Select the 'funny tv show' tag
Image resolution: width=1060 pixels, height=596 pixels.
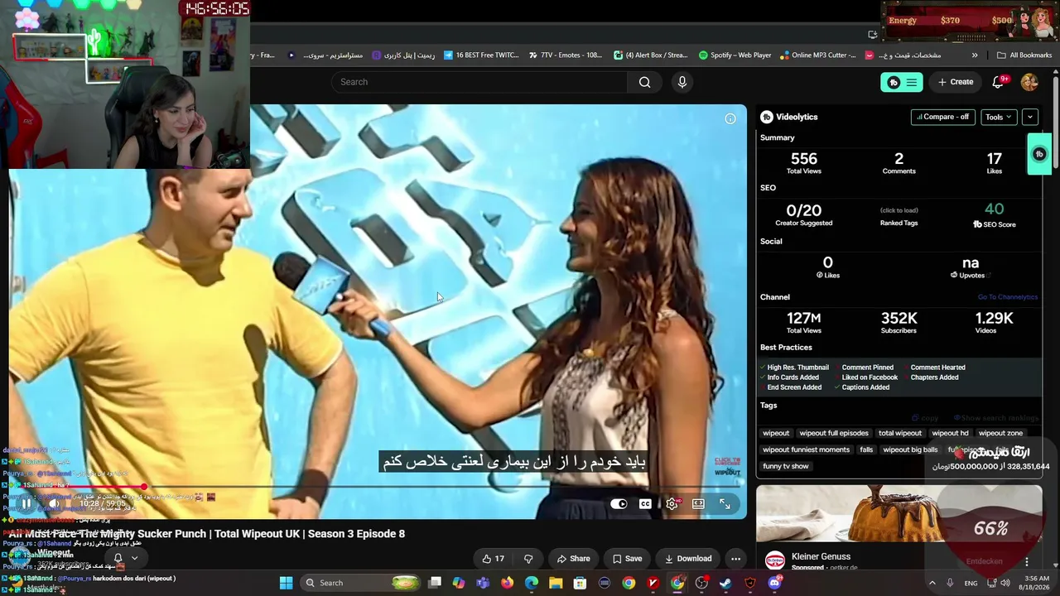(x=786, y=466)
